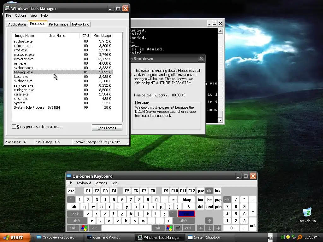Viewport: 323px width, 242px height.
Task: Select osk.exe in the process list
Action: coord(63,63)
